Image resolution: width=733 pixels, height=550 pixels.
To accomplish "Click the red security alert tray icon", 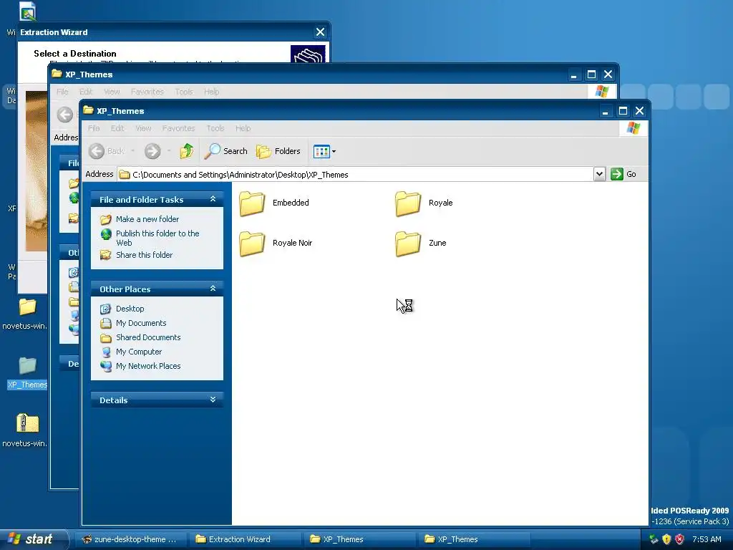I will (x=680, y=539).
